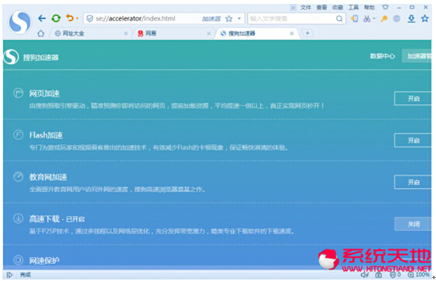Click the status bar camera icon
This screenshot has width=436, height=281.
[378, 275]
